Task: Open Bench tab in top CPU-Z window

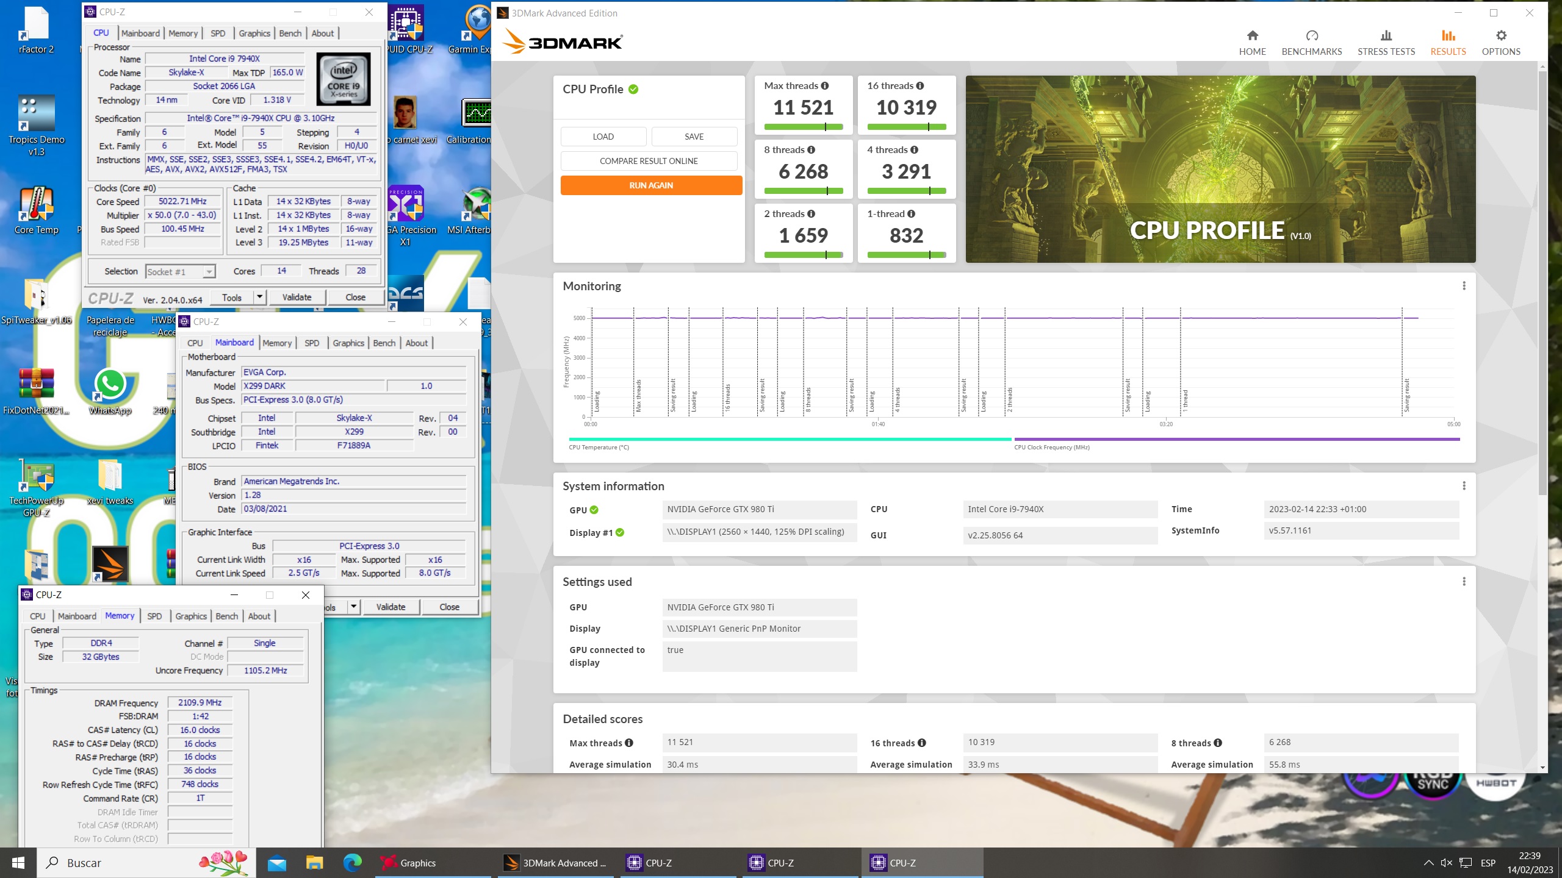Action: (290, 34)
